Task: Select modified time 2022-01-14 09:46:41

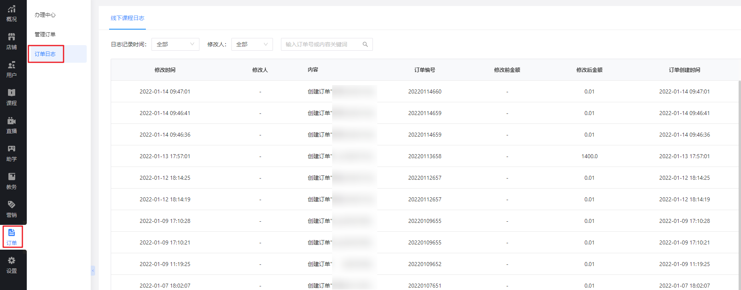Action: pos(165,113)
